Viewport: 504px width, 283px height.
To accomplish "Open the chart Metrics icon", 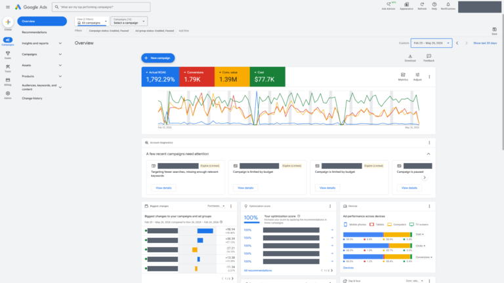I will [x=403, y=77].
